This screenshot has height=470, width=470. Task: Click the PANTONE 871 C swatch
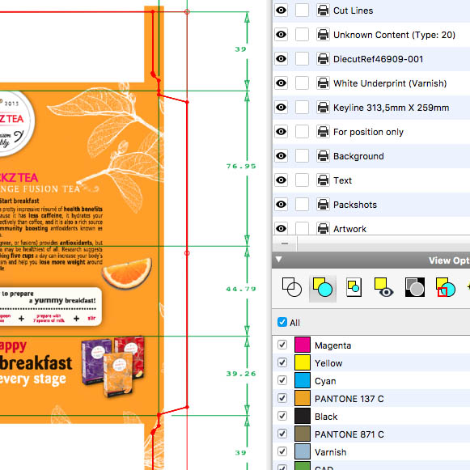tap(303, 434)
